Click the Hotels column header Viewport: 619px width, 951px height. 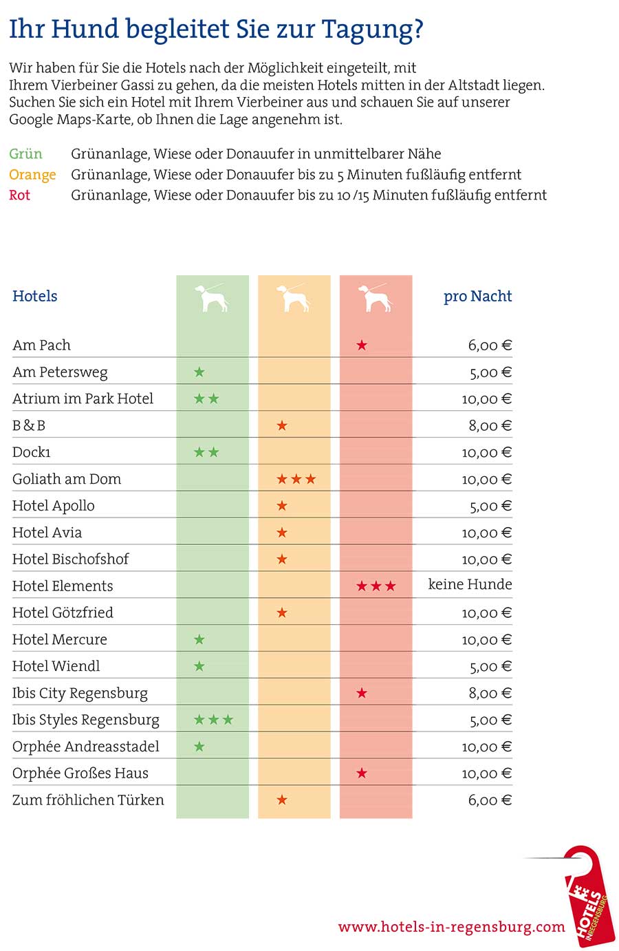point(35,296)
